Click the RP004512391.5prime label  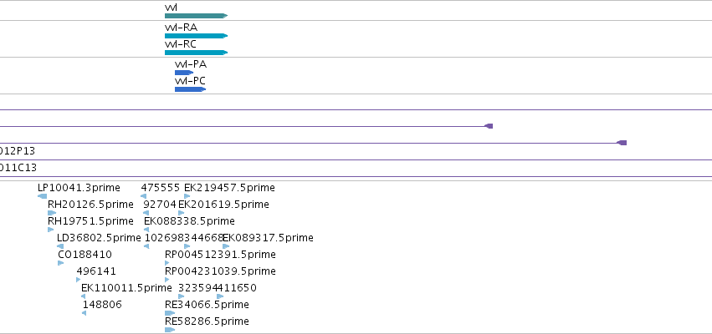[220, 255]
